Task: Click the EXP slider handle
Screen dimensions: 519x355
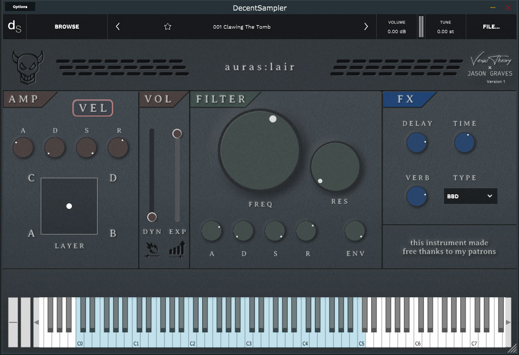Action: (177, 134)
